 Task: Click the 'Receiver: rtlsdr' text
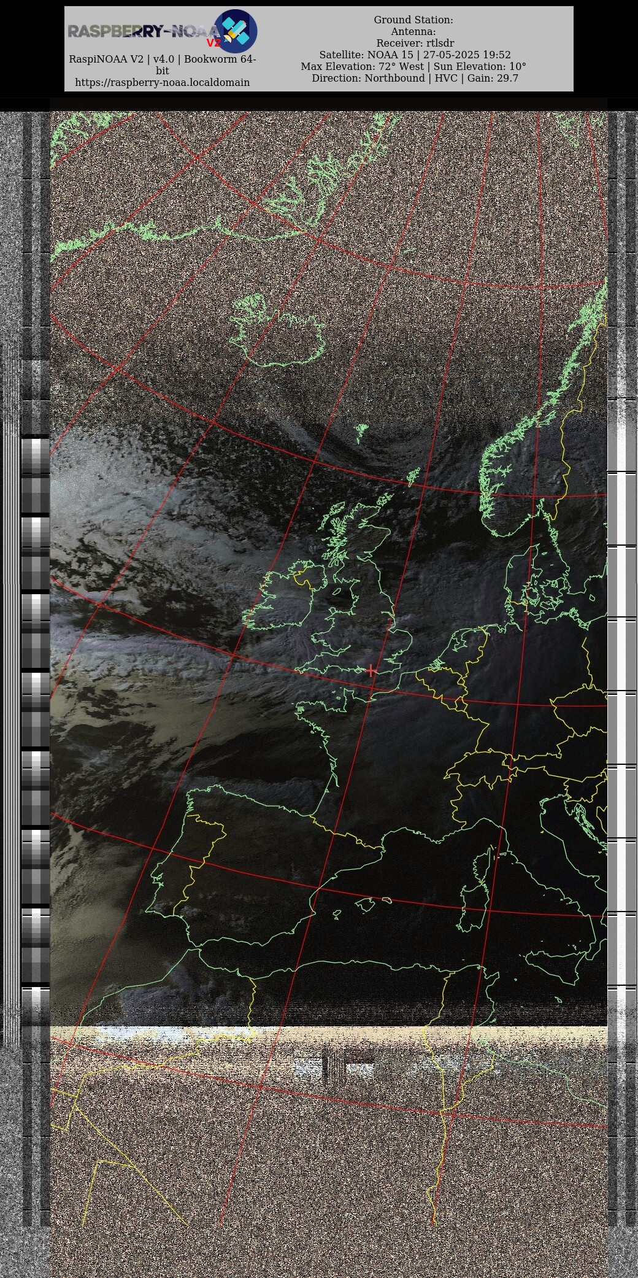tap(415, 43)
